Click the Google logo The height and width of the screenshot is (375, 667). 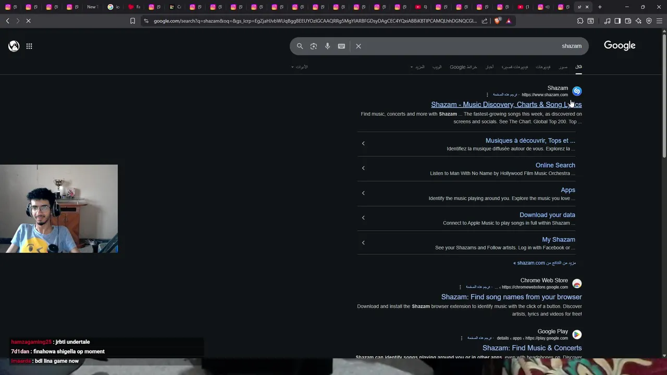(620, 45)
